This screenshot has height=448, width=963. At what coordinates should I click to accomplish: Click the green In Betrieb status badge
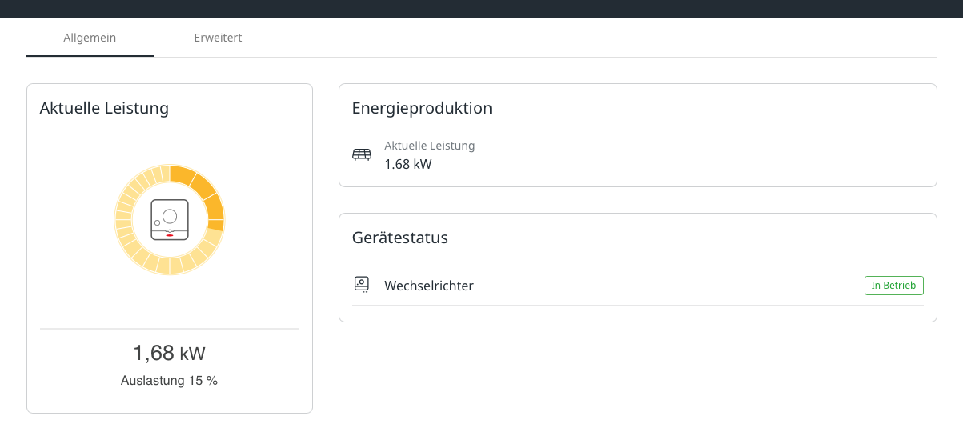click(x=893, y=286)
